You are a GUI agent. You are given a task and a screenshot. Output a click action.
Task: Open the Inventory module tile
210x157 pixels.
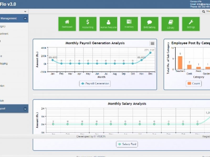point(129,24)
